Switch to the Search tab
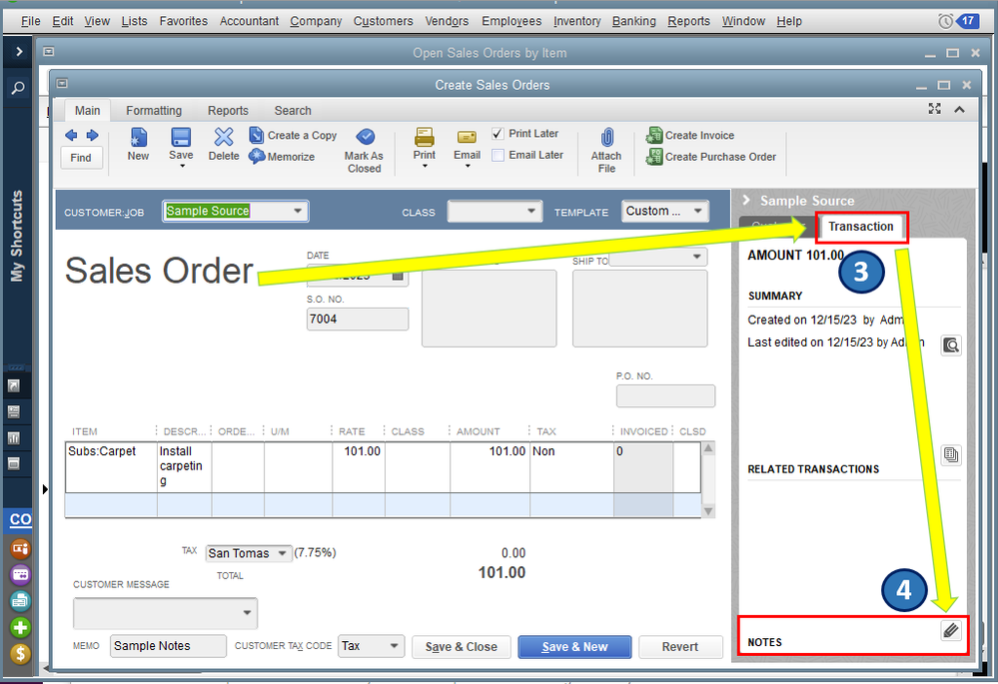 tap(293, 111)
